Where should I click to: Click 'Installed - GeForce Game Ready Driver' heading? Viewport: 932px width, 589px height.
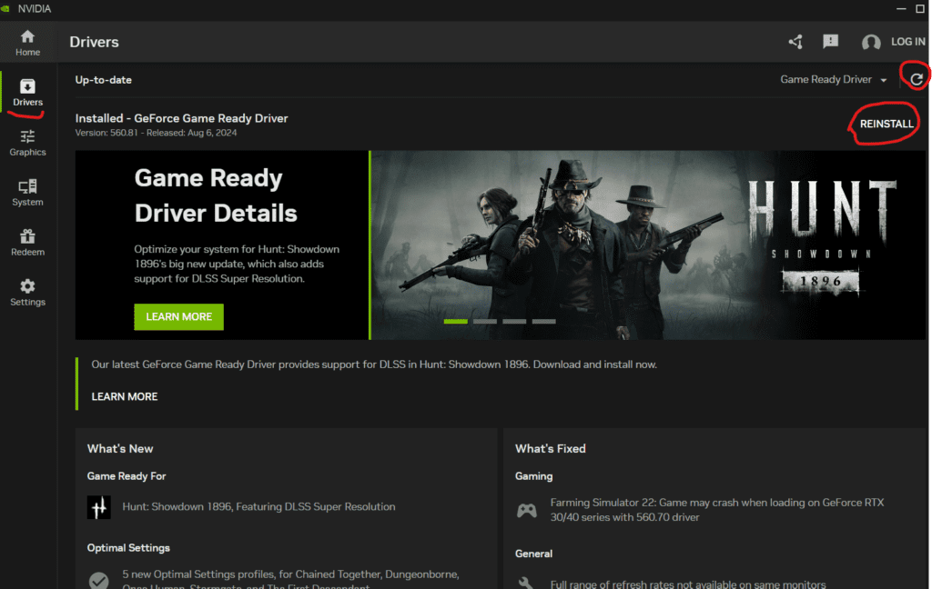pos(181,118)
